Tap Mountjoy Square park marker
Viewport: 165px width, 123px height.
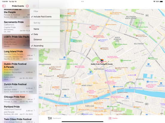click(116, 44)
